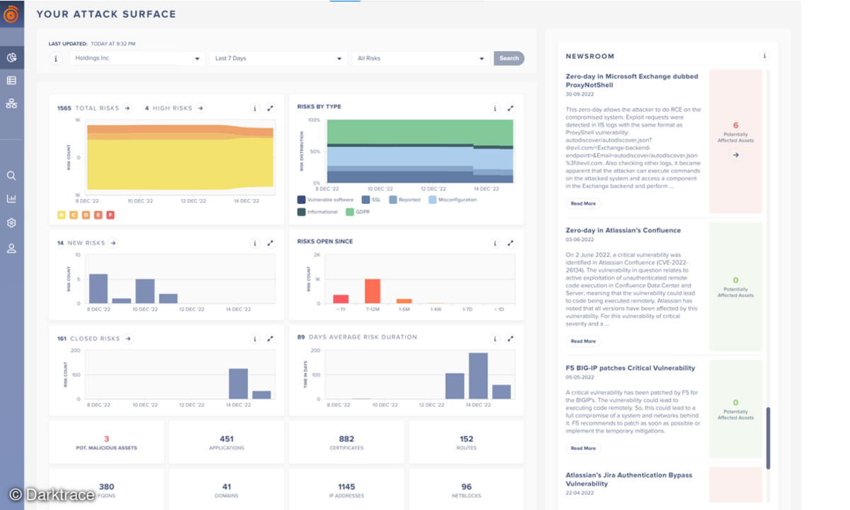Screen dimensions: 850x510
Task: Toggle SSL legend entry
Action: pos(371,200)
